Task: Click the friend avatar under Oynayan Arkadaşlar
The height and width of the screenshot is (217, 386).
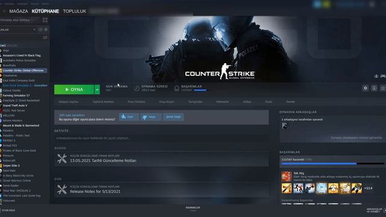Action: [x=285, y=126]
